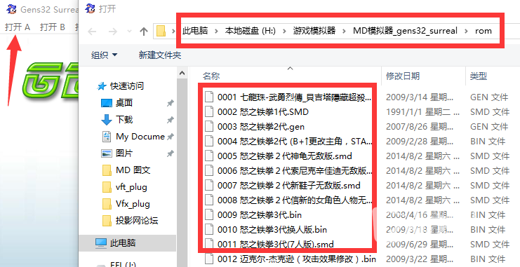
Task: Click the Forward navigation arrow
Action: click(113, 32)
